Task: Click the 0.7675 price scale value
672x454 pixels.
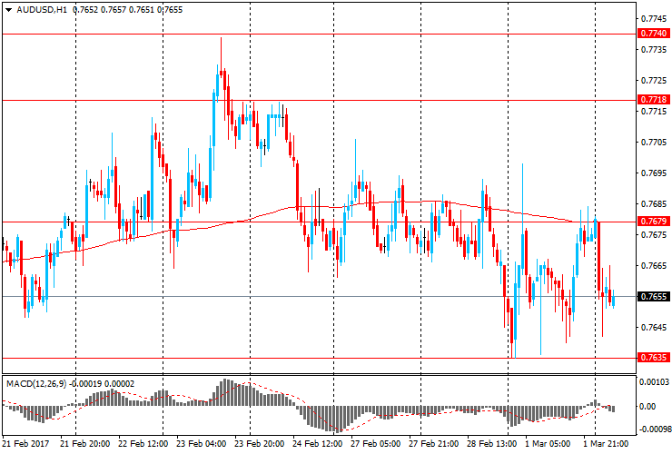Action: tap(654, 235)
